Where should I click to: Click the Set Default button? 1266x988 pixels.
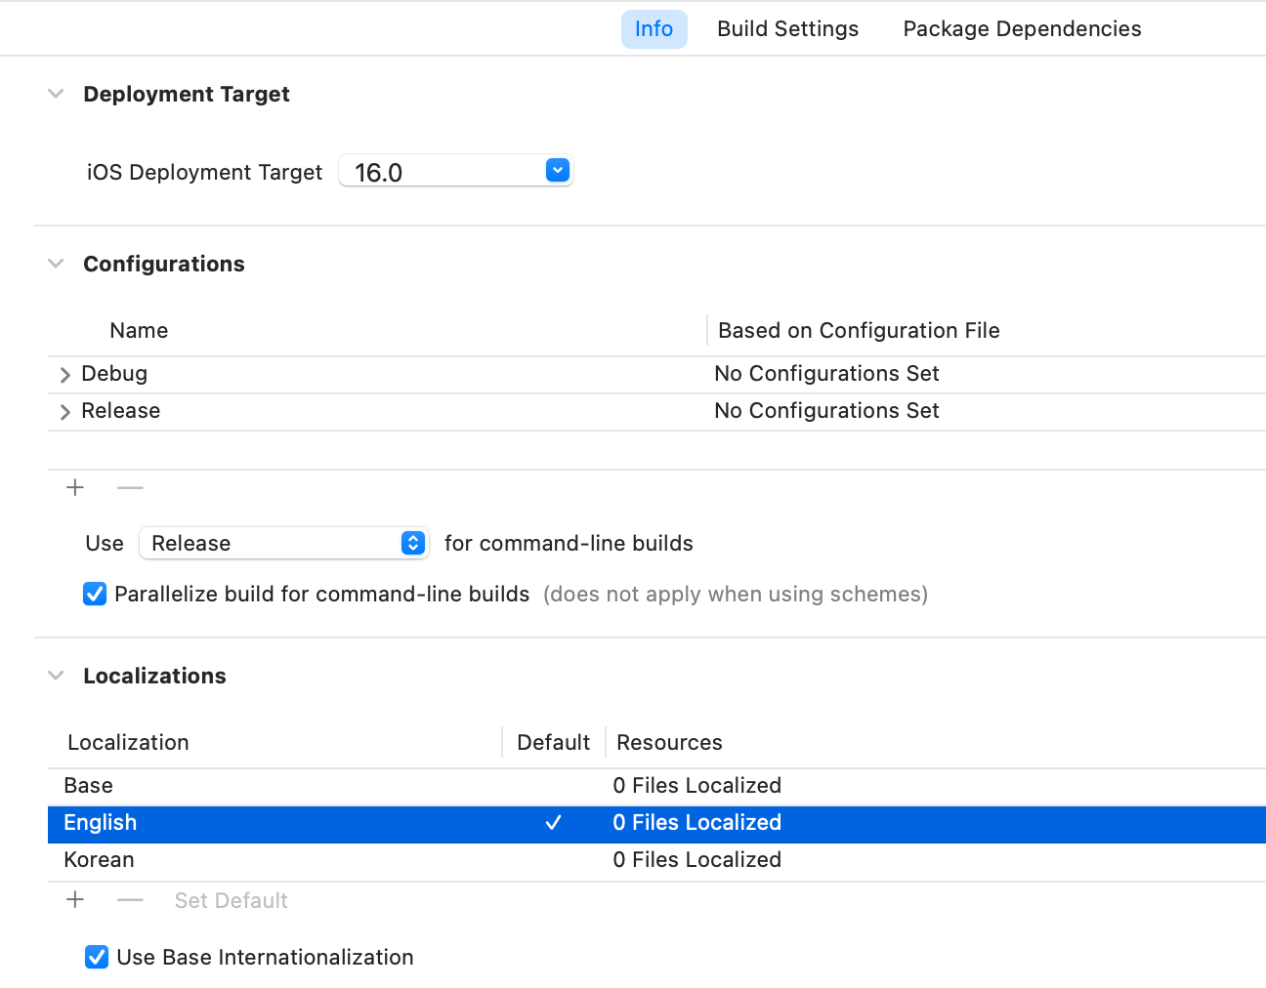click(231, 900)
